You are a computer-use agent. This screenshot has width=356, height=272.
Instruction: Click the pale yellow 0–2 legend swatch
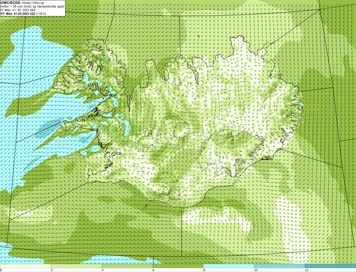click(x=26, y=266)
